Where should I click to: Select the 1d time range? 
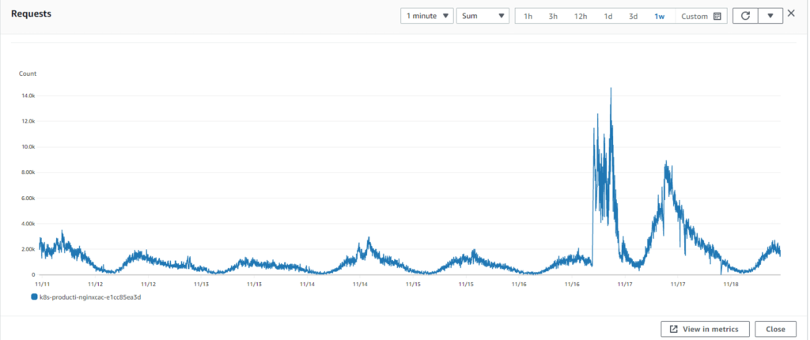(x=607, y=16)
